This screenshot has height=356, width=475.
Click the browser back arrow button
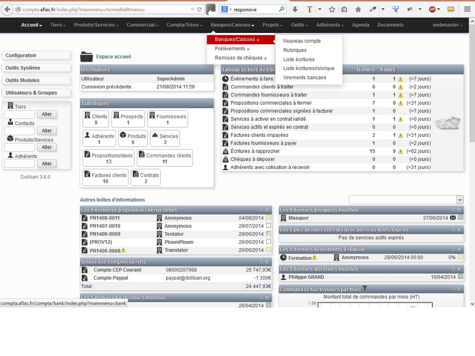coord(7,9)
